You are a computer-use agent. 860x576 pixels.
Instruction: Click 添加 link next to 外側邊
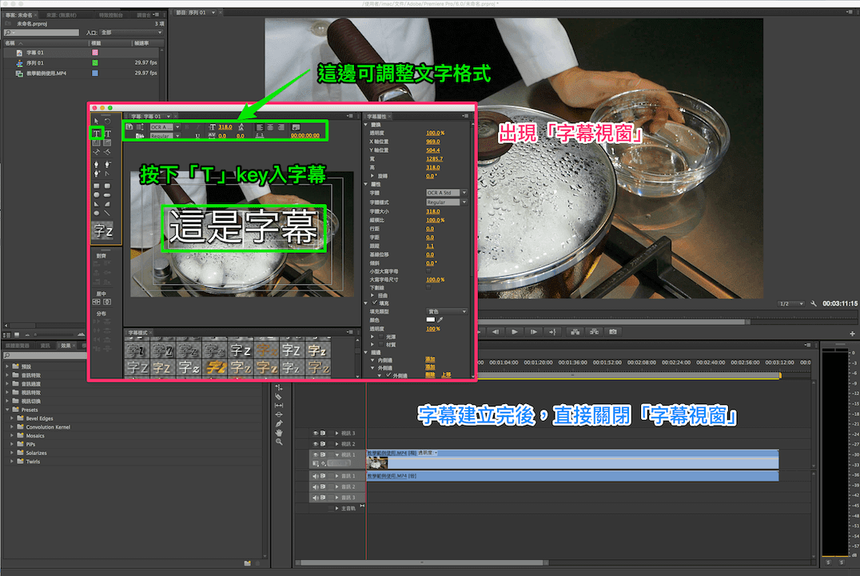(430, 367)
